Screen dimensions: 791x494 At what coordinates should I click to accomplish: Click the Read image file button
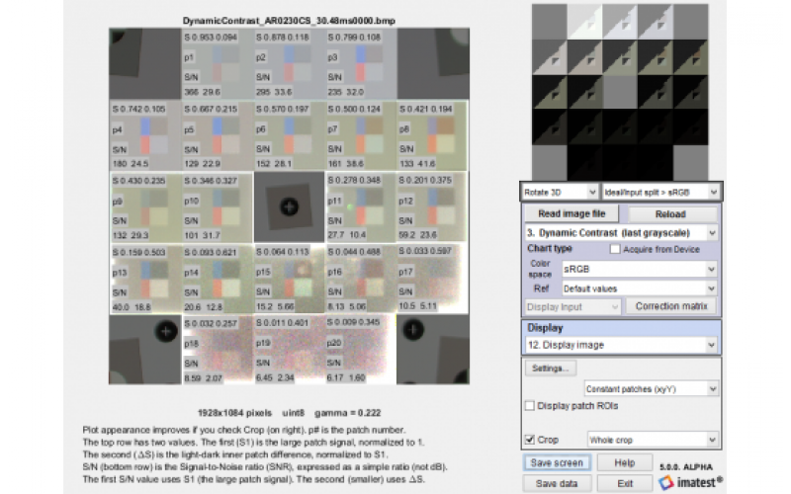(571, 214)
